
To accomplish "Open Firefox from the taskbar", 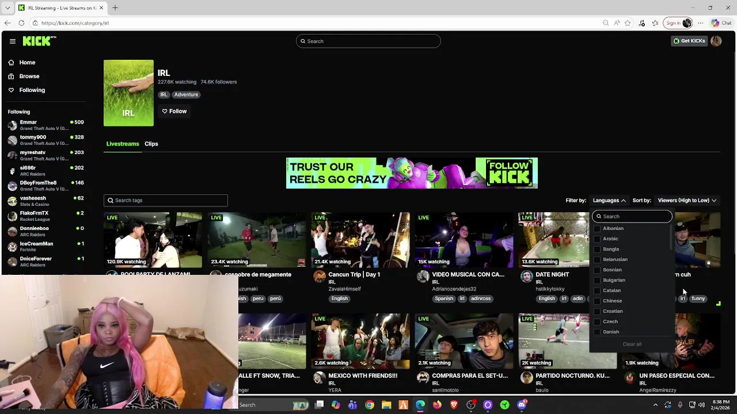I will (x=437, y=405).
